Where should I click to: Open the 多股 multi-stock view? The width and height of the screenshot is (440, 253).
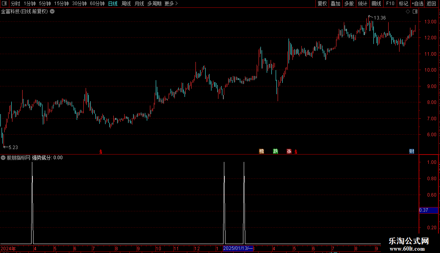click(349, 4)
